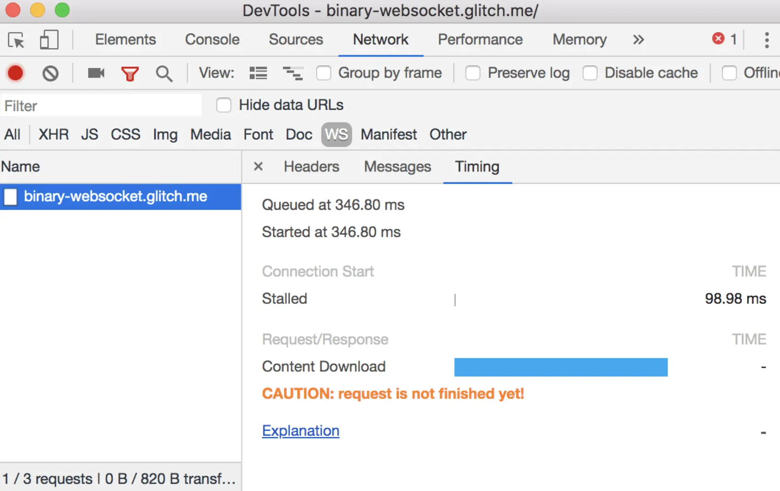
Task: Open the network search magnifier
Action: coord(164,73)
